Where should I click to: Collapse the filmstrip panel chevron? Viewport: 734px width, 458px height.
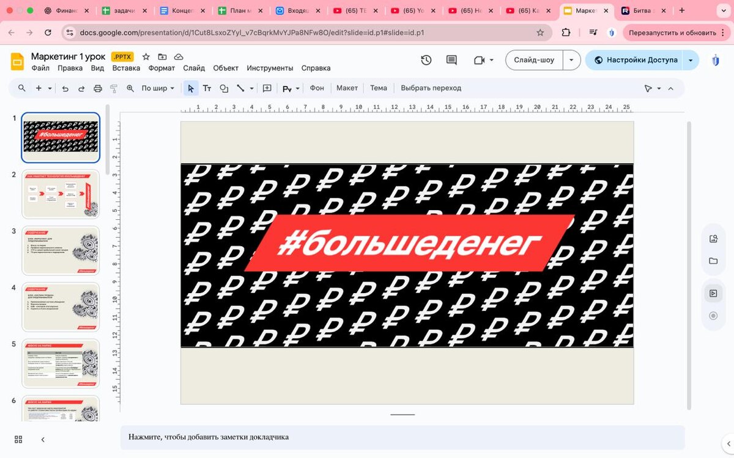point(43,440)
